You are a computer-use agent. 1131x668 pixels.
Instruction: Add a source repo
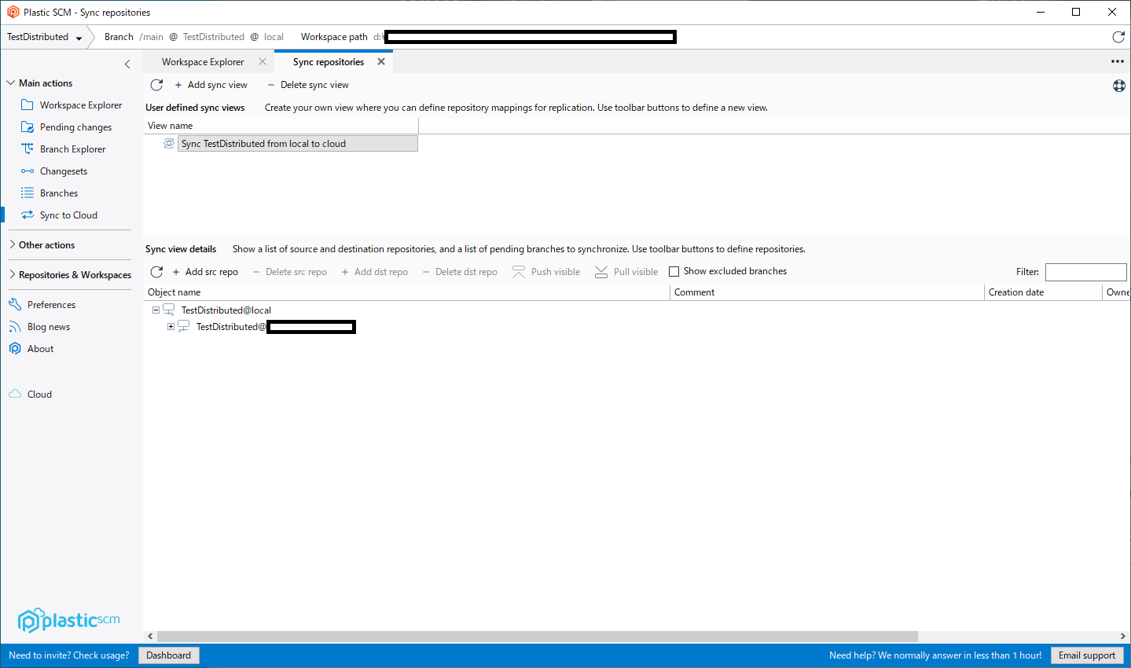(x=204, y=272)
